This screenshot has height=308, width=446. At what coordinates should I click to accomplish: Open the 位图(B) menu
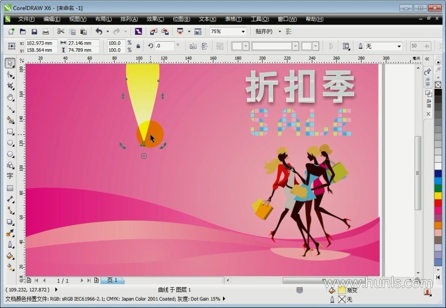pyautogui.click(x=181, y=19)
